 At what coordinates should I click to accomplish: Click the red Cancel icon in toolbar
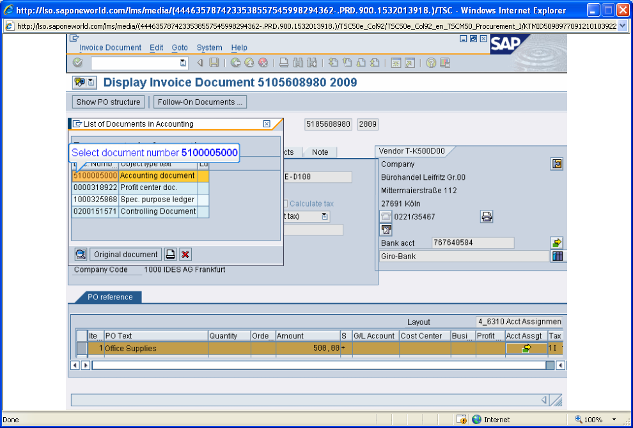click(x=263, y=63)
